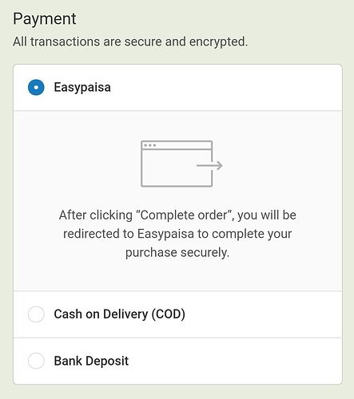The height and width of the screenshot is (399, 354).
Task: Click the word "Easypaisa" in the redirect message
Action: (165, 234)
